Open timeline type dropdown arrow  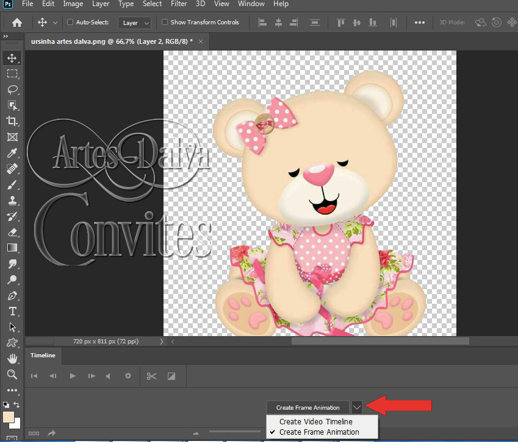[357, 407]
